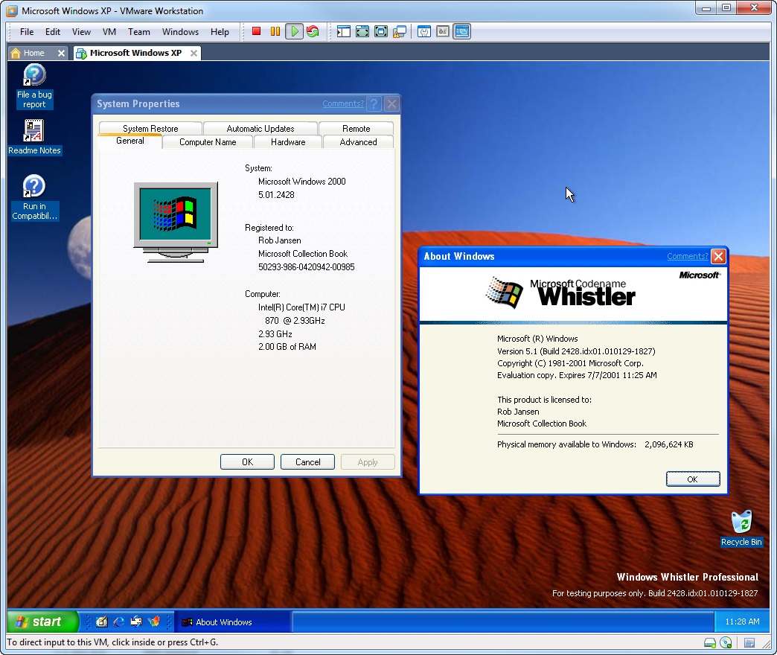This screenshot has height=655, width=777.
Task: Select the Microsoft Windows XP VM tab
Action: coord(135,53)
